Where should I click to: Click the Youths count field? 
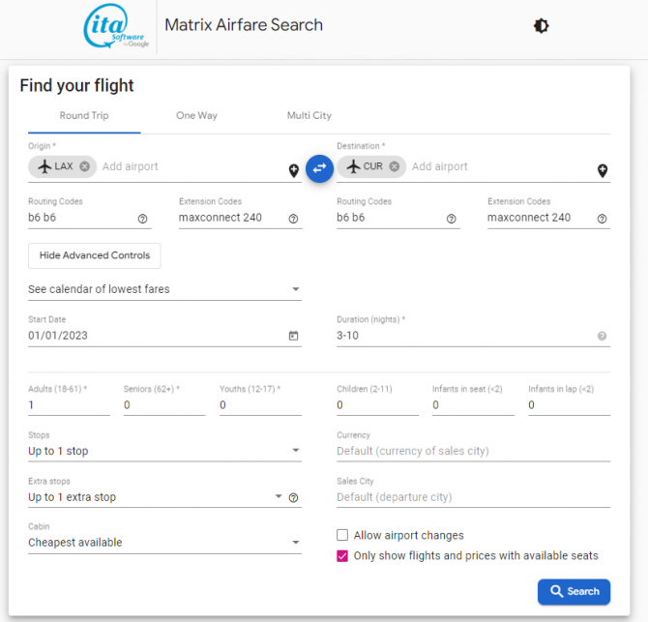pyautogui.click(x=260, y=405)
